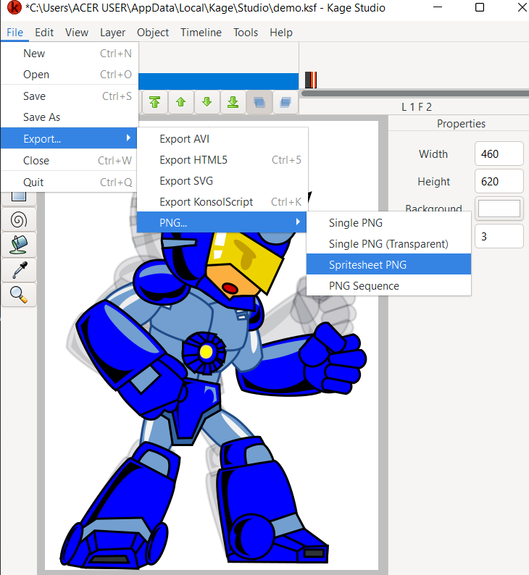Click the Raise green up arrow icon
This screenshot has width=529, height=575.
(181, 102)
